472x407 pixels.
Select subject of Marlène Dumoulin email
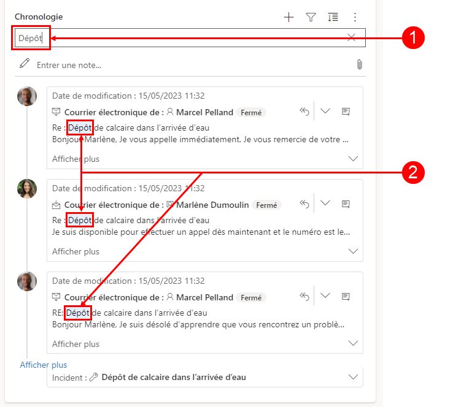(131, 220)
